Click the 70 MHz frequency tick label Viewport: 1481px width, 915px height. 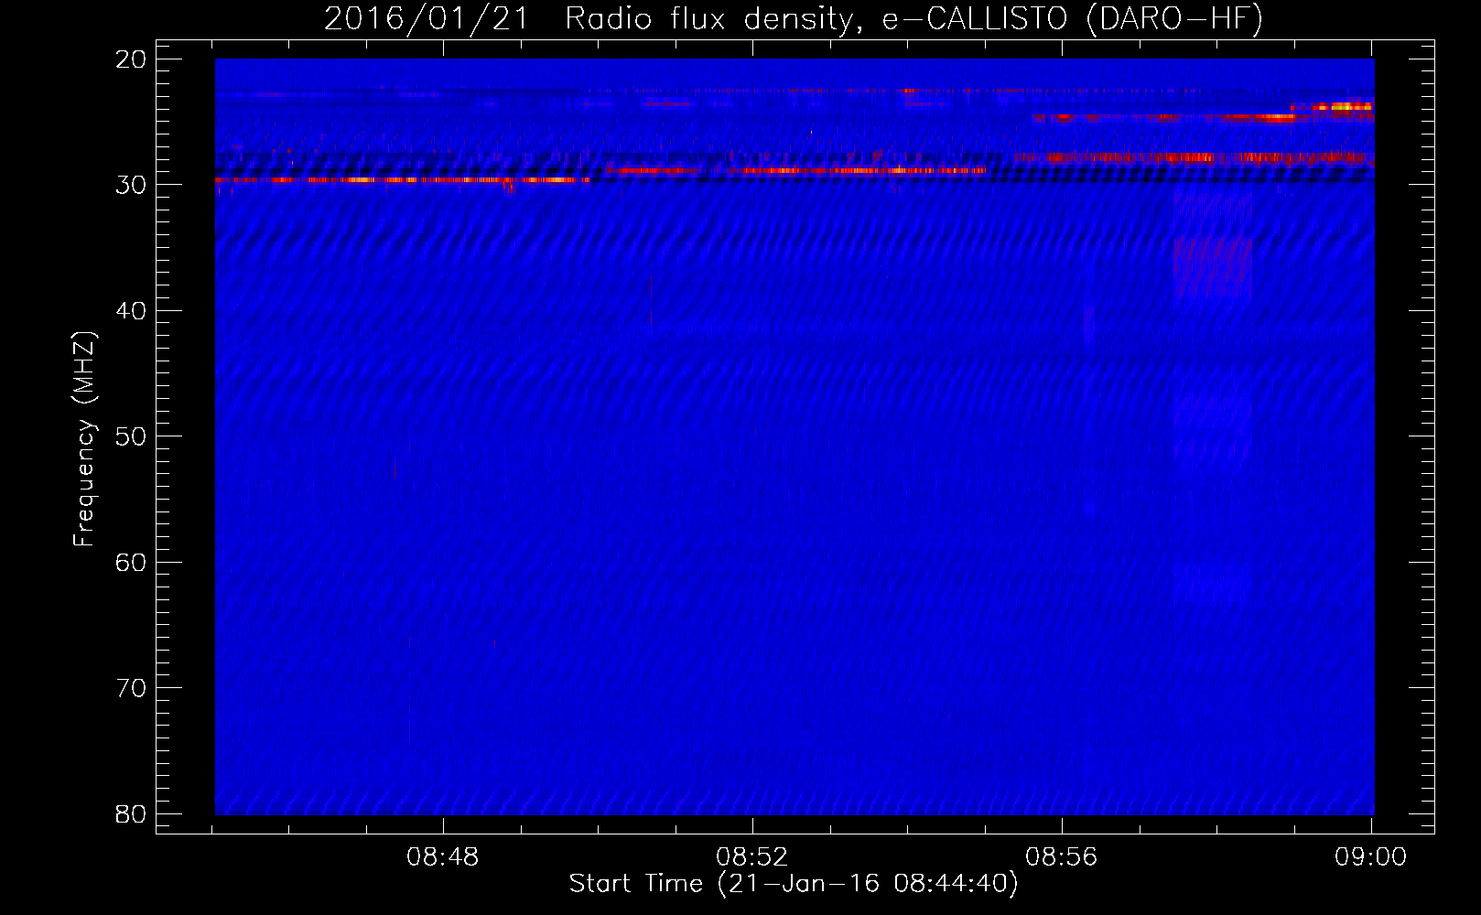click(x=131, y=688)
